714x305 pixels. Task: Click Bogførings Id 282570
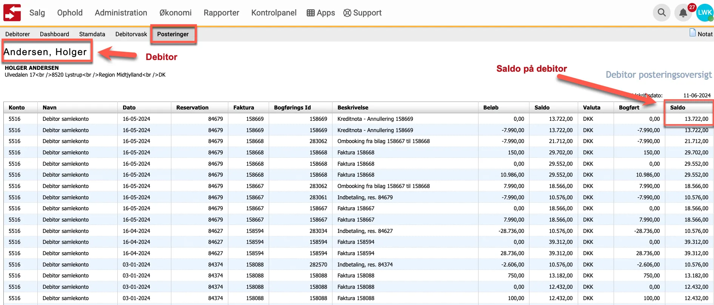coord(318,265)
